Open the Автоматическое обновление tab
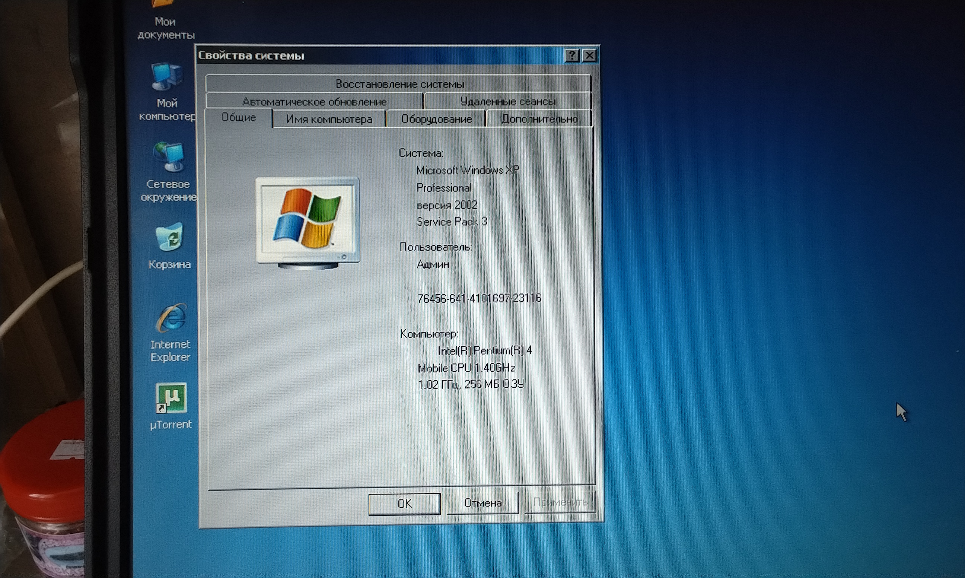Viewport: 965px width, 578px height. click(x=314, y=102)
